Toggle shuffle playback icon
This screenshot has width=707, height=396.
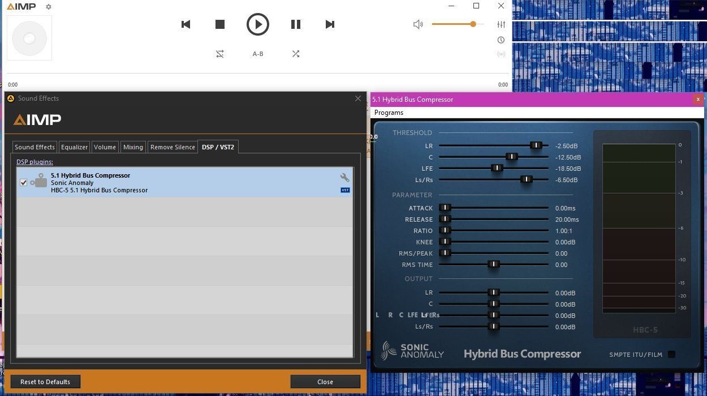(295, 54)
